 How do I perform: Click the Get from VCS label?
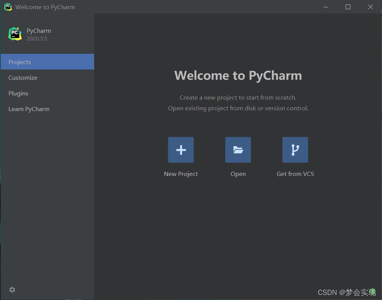tap(295, 174)
